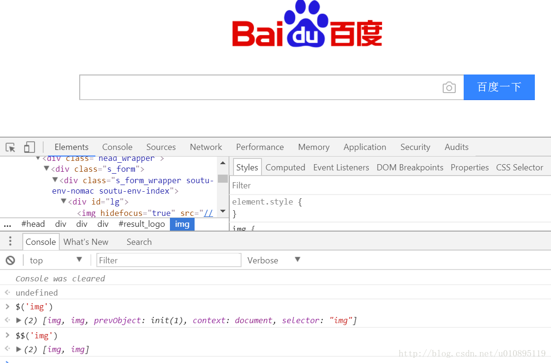Open the Elements panel tab
The width and height of the screenshot is (551, 363).
(x=71, y=147)
